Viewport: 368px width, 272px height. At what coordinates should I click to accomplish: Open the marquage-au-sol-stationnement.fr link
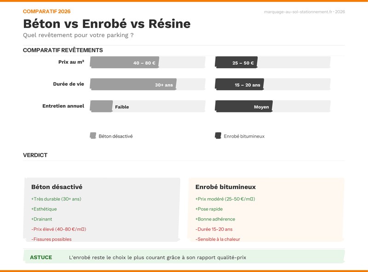click(297, 12)
